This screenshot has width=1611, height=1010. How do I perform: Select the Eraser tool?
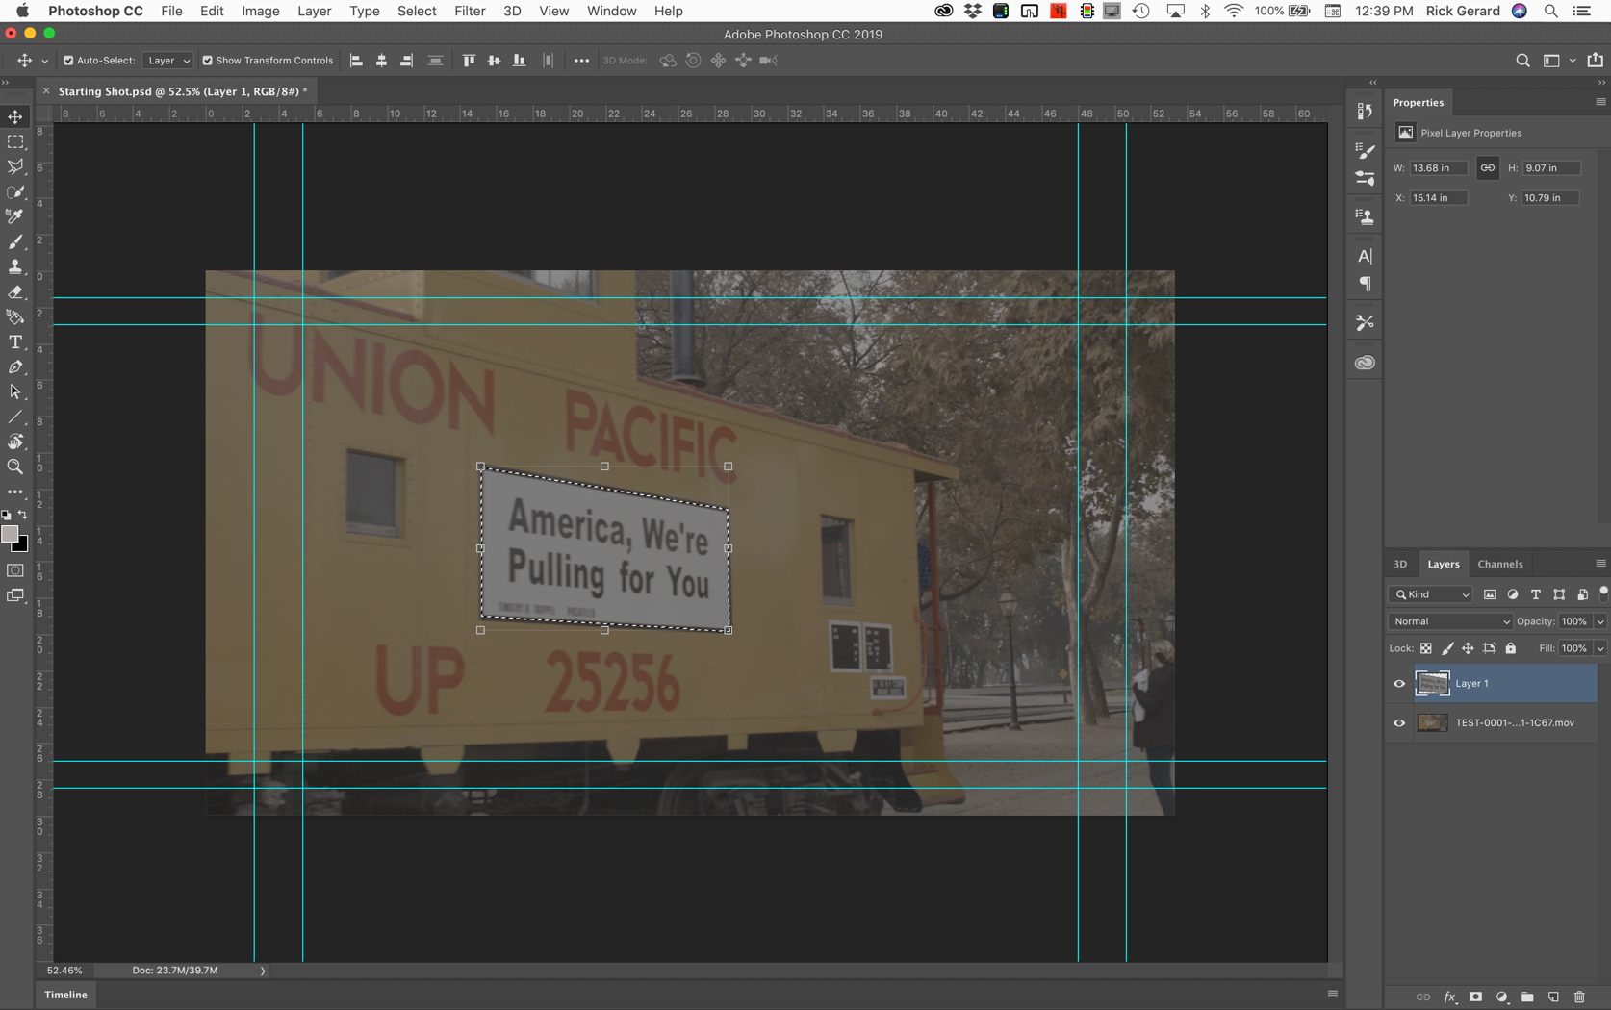pyautogui.click(x=15, y=291)
